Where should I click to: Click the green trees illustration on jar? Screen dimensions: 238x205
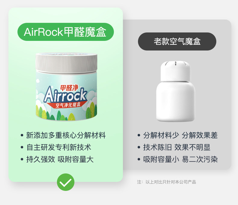point(66,113)
